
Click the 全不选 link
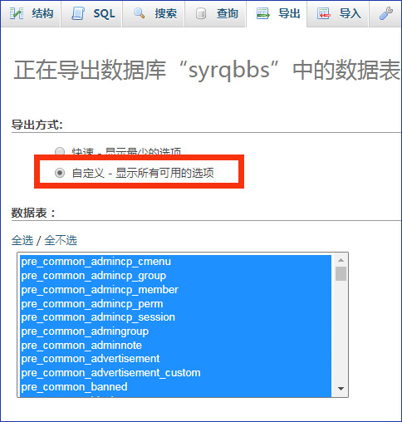pyautogui.click(x=61, y=240)
